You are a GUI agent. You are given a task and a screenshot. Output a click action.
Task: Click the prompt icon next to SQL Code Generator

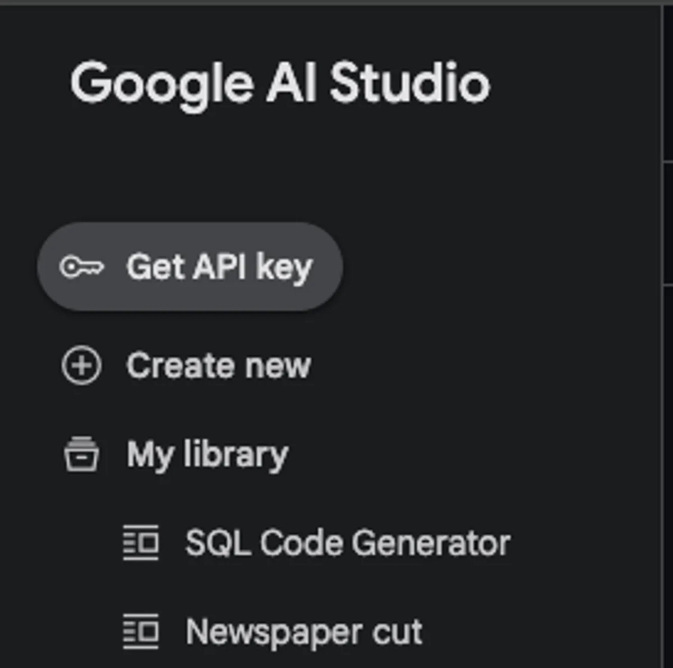[141, 543]
